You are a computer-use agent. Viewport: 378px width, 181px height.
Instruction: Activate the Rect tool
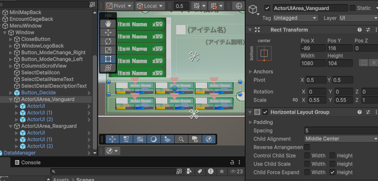(108, 59)
